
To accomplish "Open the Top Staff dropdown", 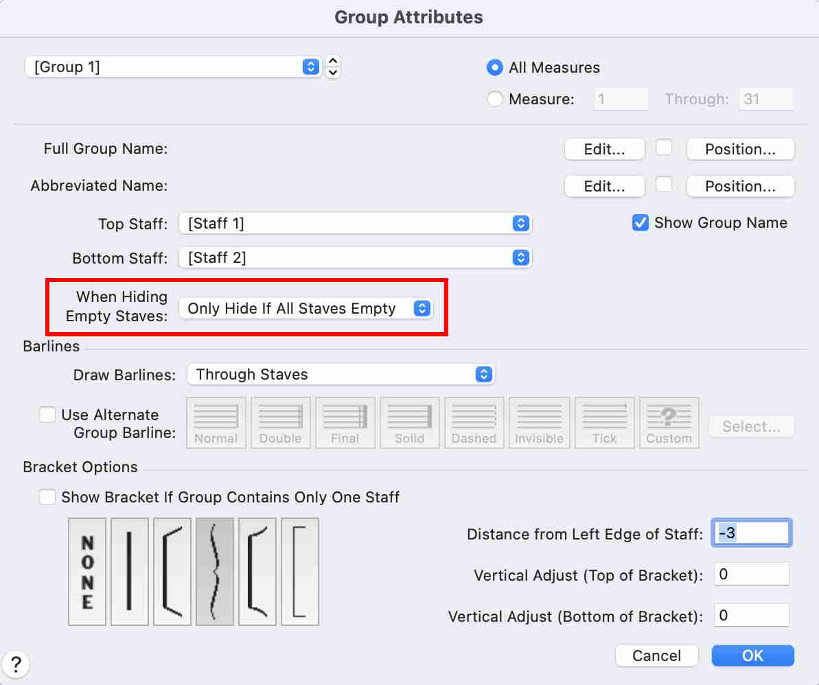I will 354,224.
